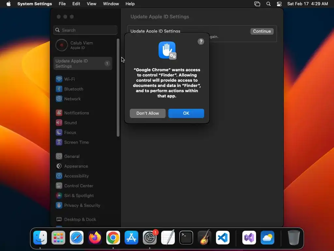334x251 pixels.
Task: Open Bluetooth settings from the sidebar icon
Action: point(59,89)
